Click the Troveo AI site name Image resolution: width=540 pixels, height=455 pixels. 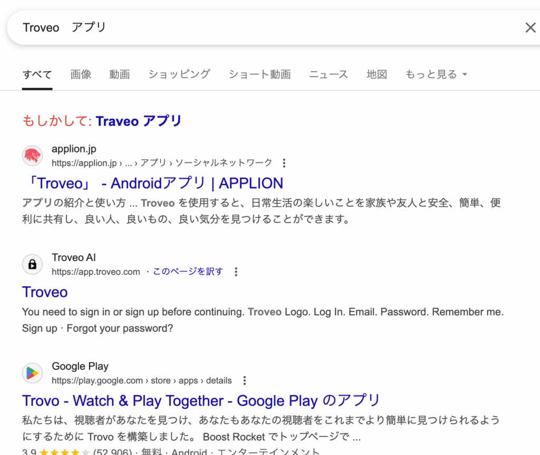click(x=74, y=258)
